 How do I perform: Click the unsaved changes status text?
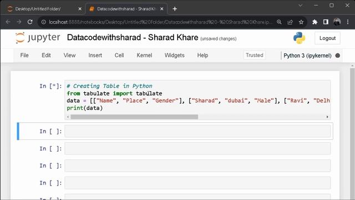[x=218, y=39]
